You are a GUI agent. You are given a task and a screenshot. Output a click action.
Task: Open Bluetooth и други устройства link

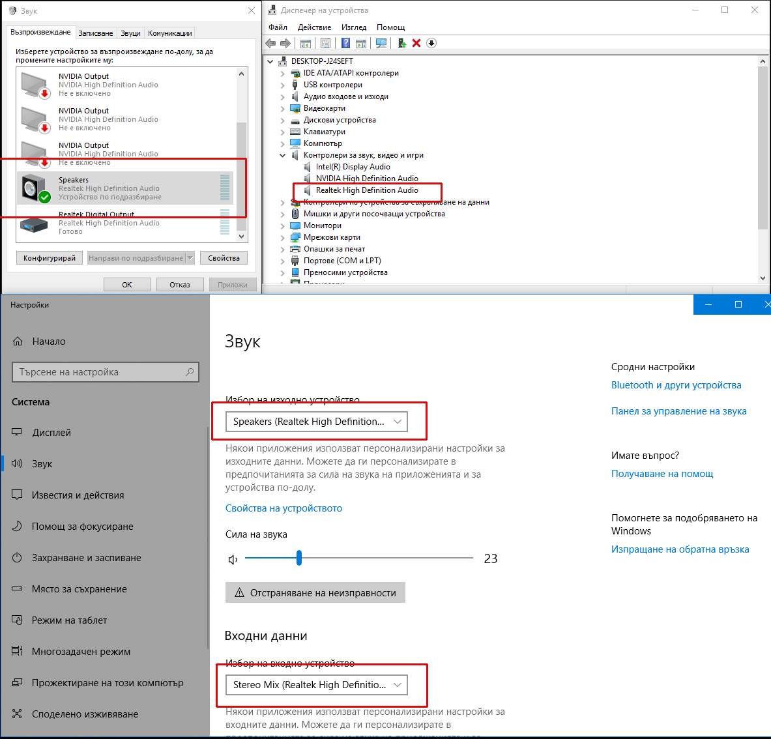pyautogui.click(x=676, y=385)
